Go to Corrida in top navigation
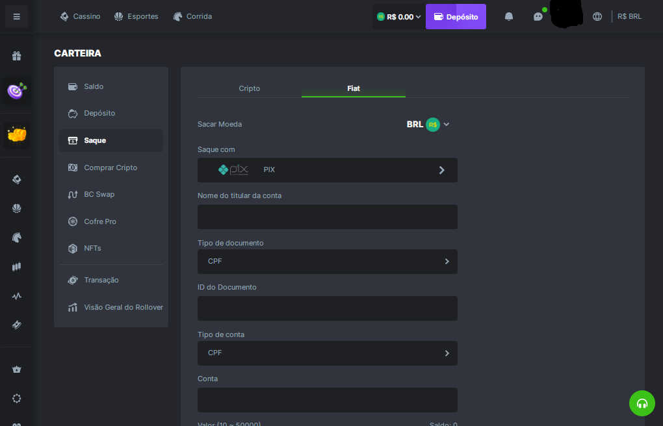Viewport: 663px width, 426px height. tap(192, 16)
